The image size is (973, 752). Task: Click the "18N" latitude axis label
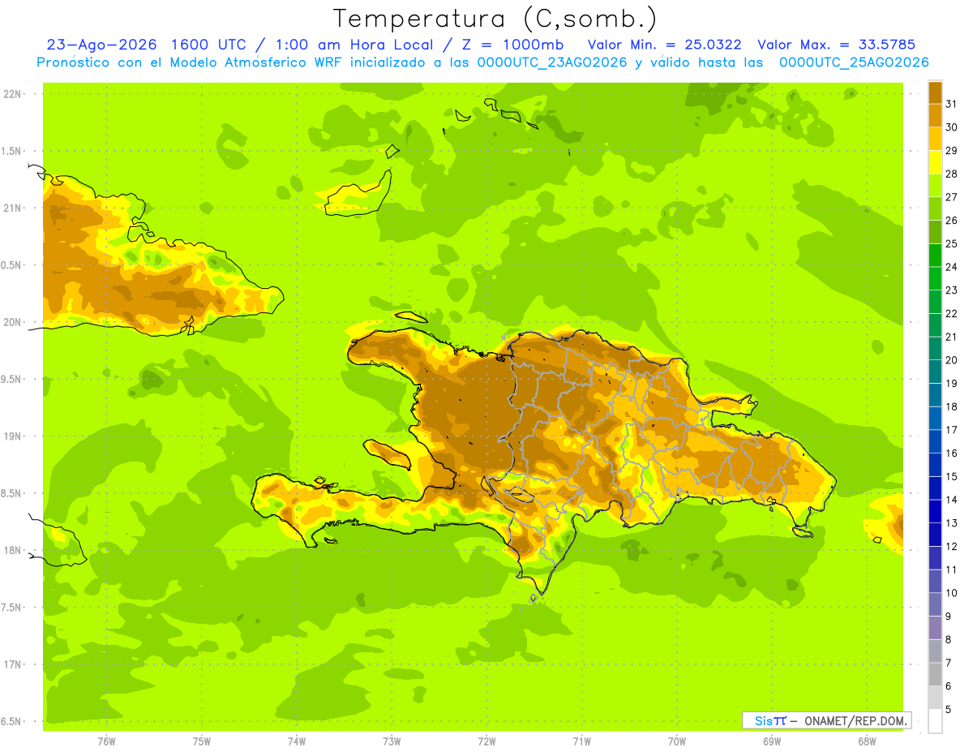tap(13, 551)
